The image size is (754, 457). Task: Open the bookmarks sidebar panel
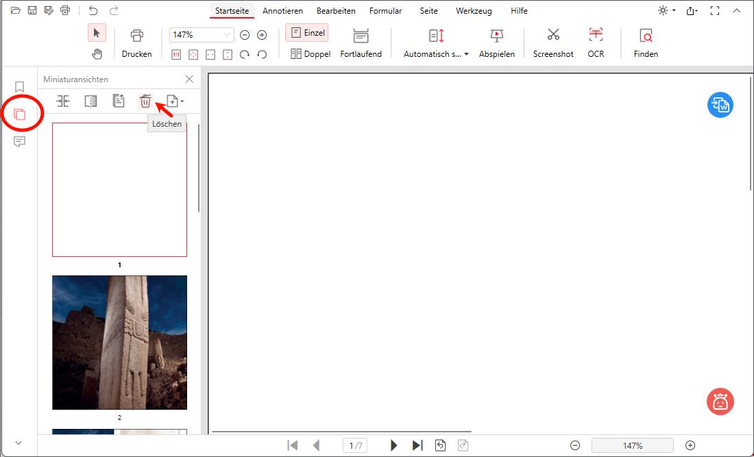(19, 86)
